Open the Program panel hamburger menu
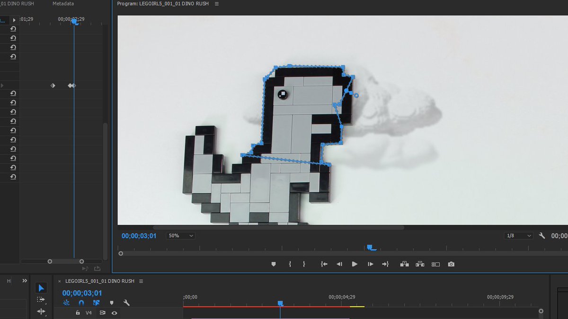This screenshot has width=568, height=319. (x=217, y=4)
